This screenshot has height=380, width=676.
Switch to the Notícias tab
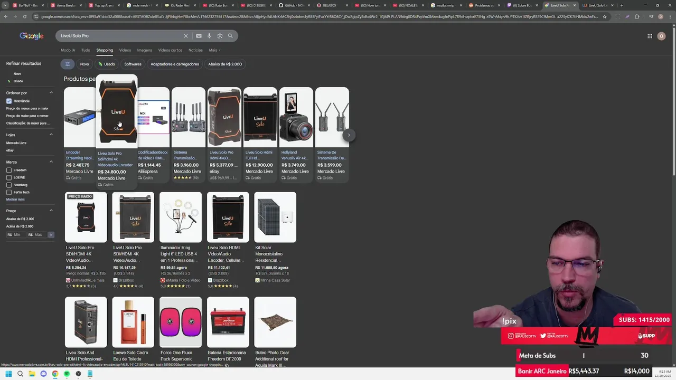(195, 50)
